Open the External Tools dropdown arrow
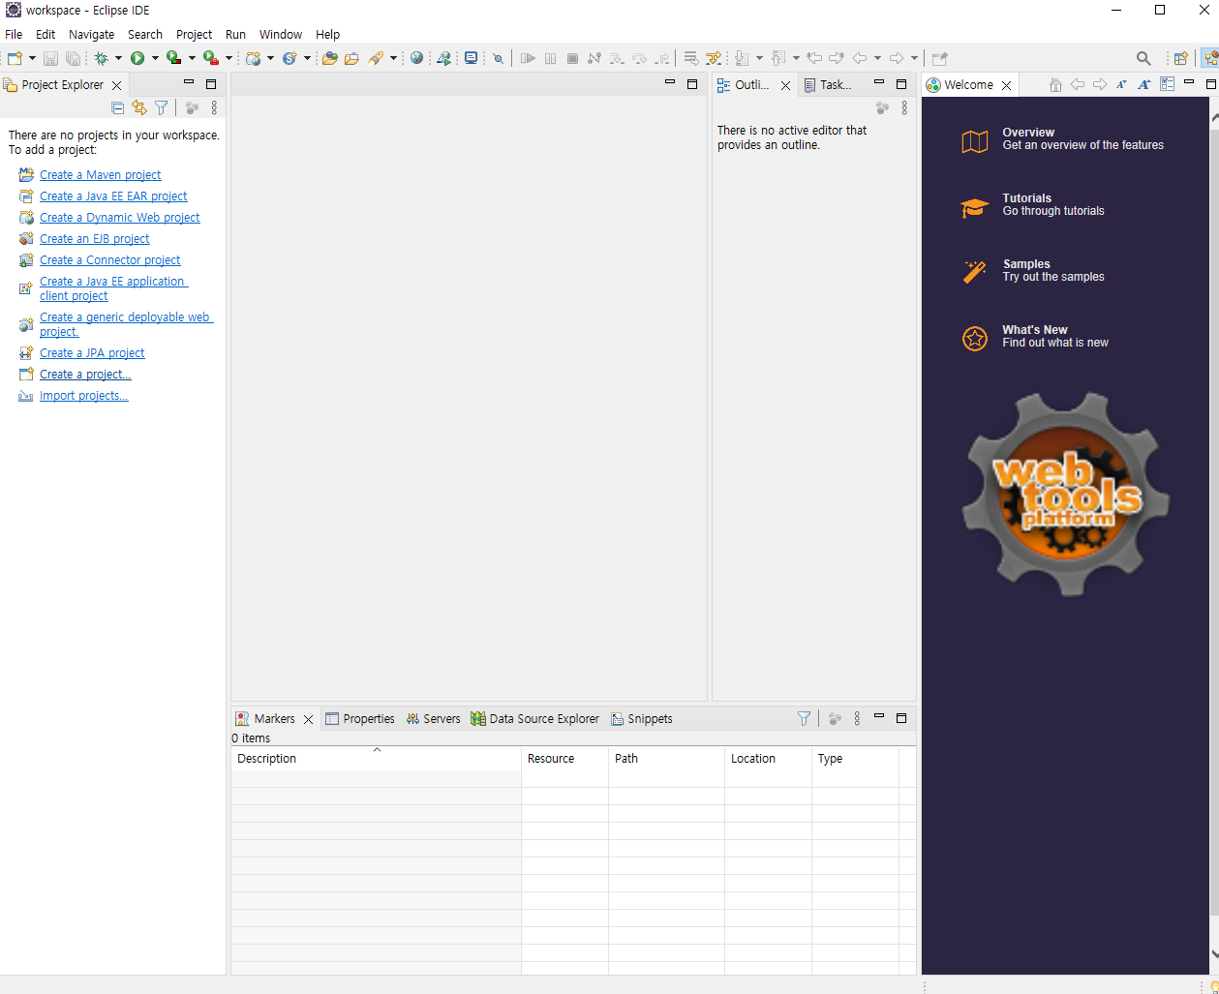The image size is (1219, 994). (229, 58)
